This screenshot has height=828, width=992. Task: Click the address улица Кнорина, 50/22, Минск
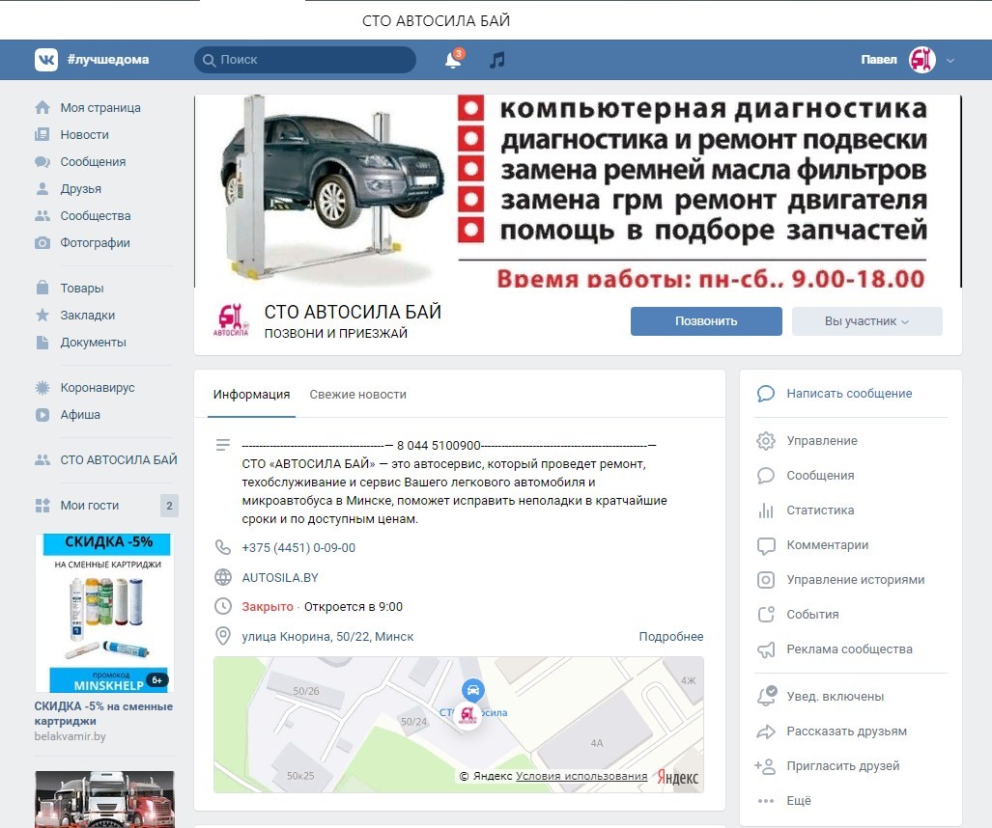click(327, 637)
